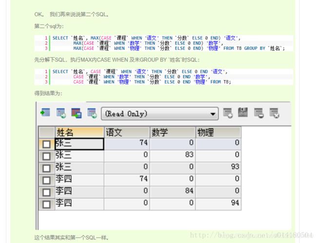The height and width of the screenshot is (243, 317).
Task: Tick the checkbox of 李四 row with 语文 74
Action: pos(46,180)
